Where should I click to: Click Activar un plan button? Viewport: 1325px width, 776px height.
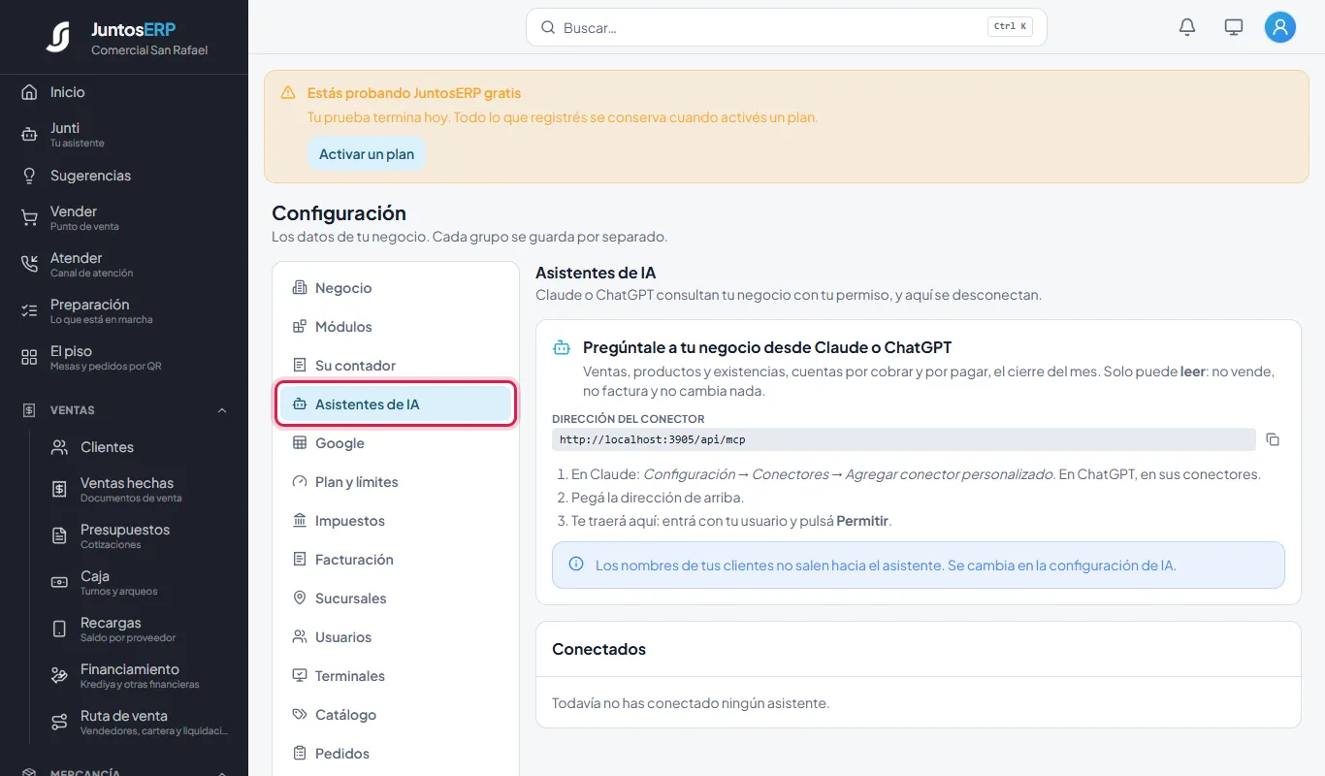[x=367, y=154]
